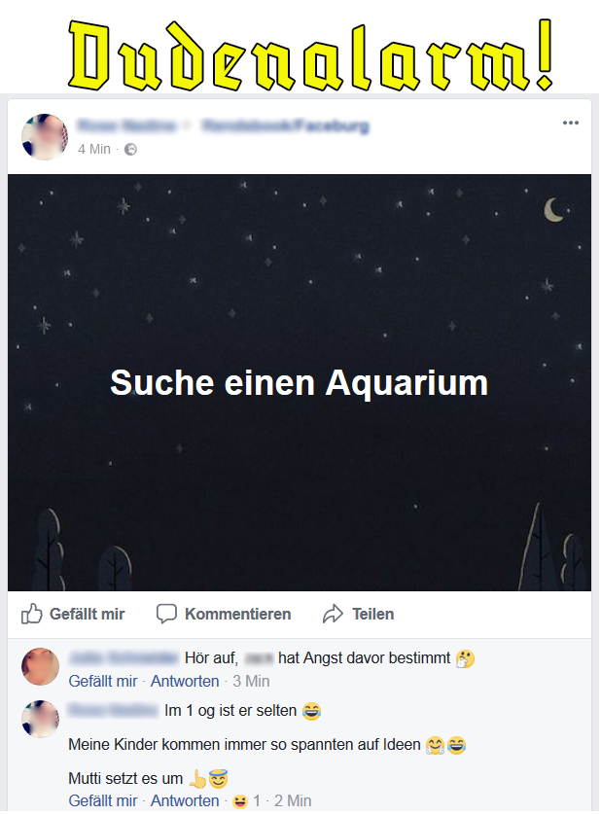Click the 4 Min post timestamp
The width and height of the screenshot is (601, 815).
point(94,149)
